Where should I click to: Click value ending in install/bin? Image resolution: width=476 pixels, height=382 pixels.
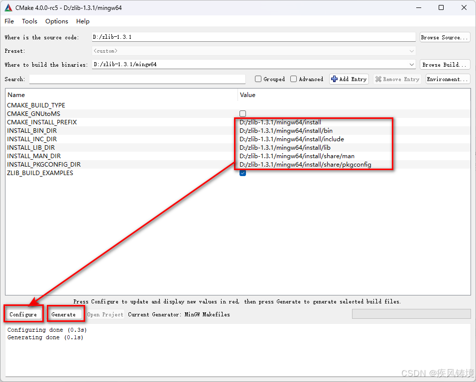tap(286, 131)
